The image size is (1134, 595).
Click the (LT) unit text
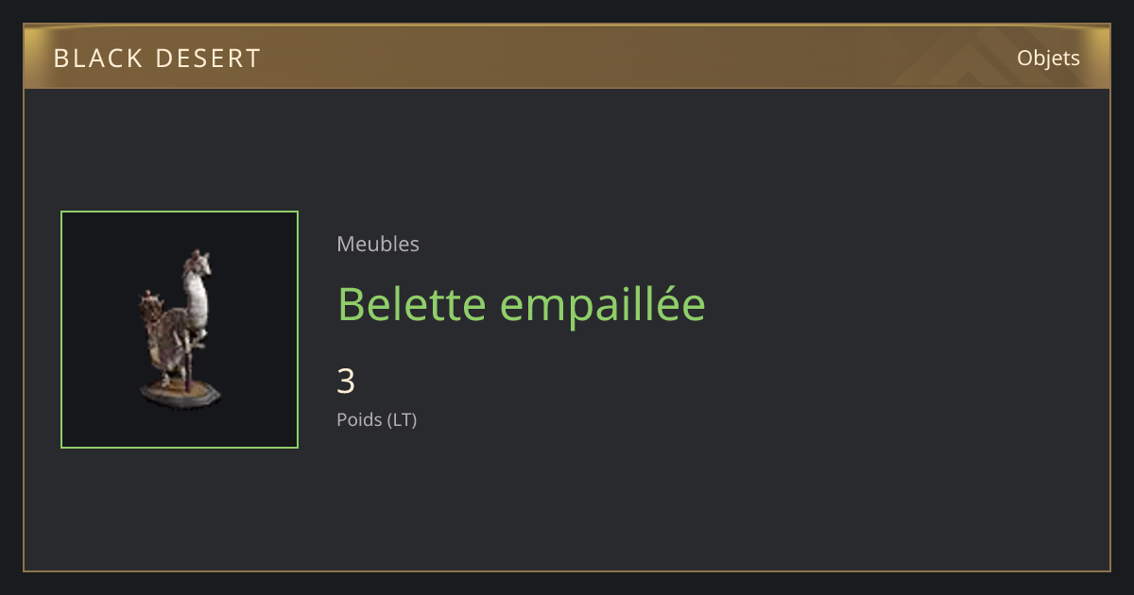coord(402,420)
